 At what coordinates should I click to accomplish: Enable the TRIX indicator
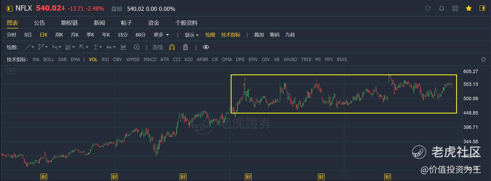306,60
